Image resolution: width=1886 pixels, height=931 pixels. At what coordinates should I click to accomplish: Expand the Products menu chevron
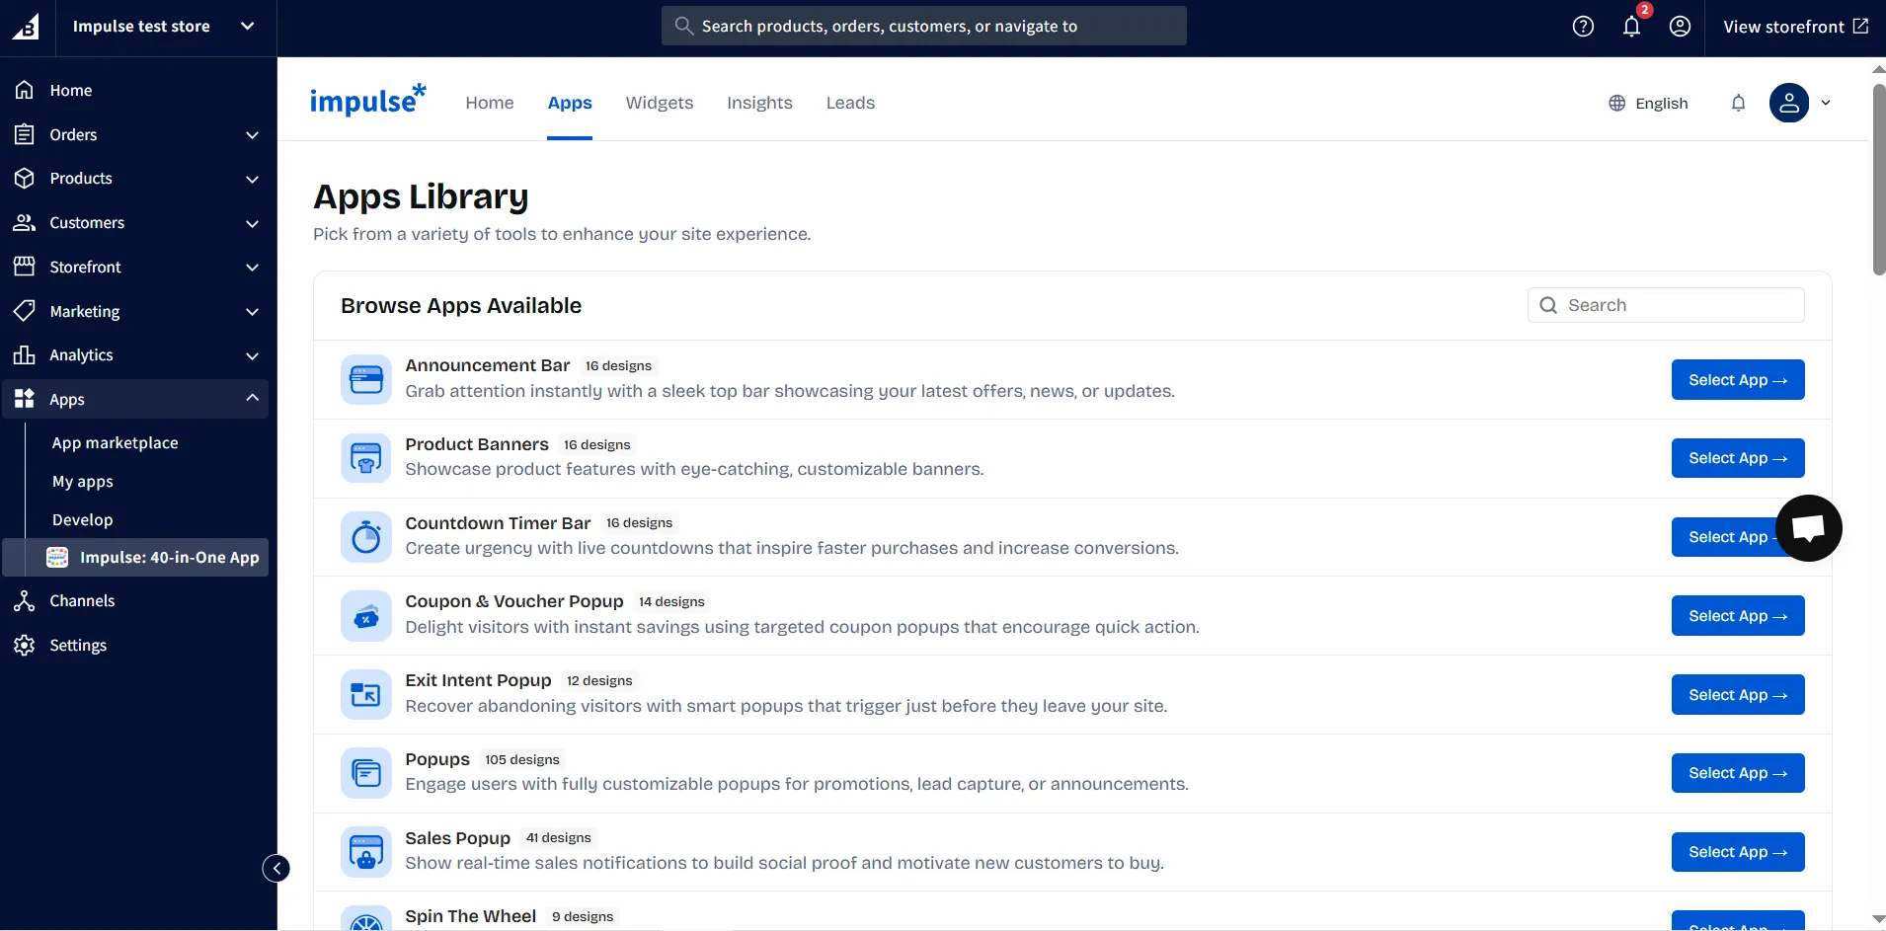252,180
